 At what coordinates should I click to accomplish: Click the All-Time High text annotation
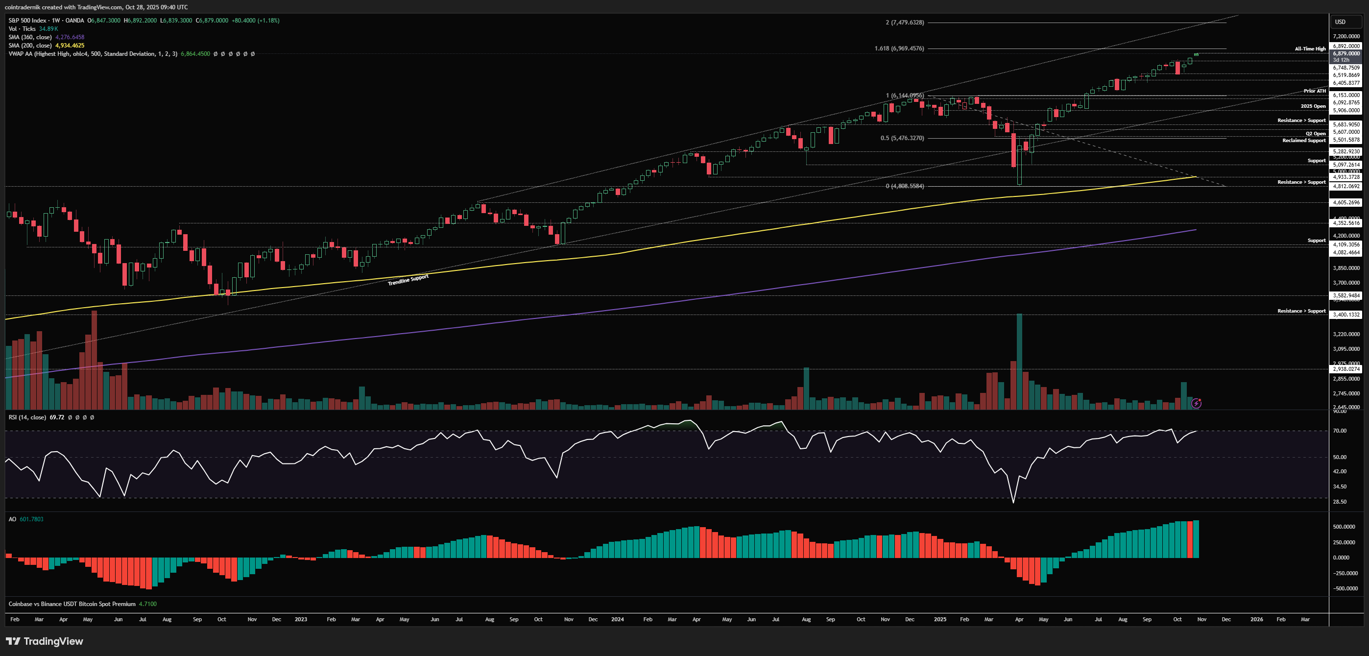[x=1310, y=49]
